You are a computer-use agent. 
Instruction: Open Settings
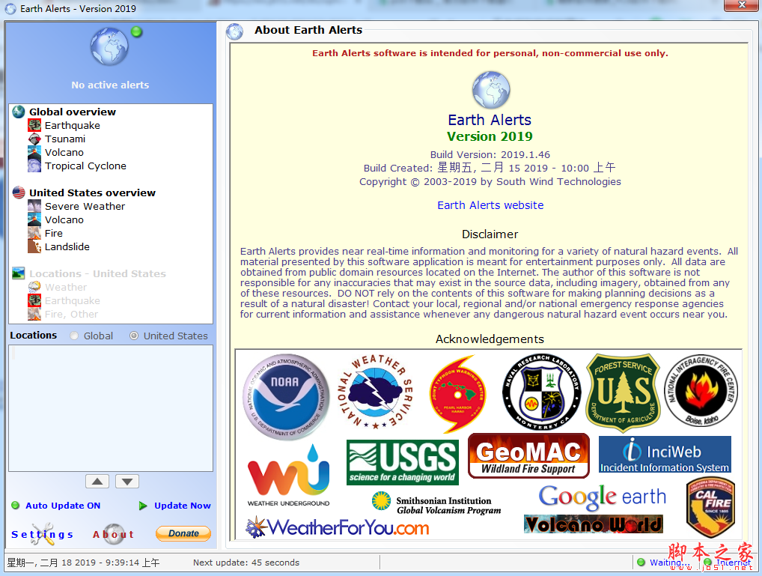click(x=42, y=534)
